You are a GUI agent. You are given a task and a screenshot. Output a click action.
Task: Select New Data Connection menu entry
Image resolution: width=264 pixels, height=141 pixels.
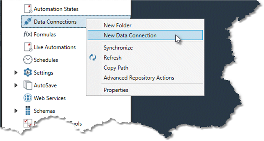130,36
